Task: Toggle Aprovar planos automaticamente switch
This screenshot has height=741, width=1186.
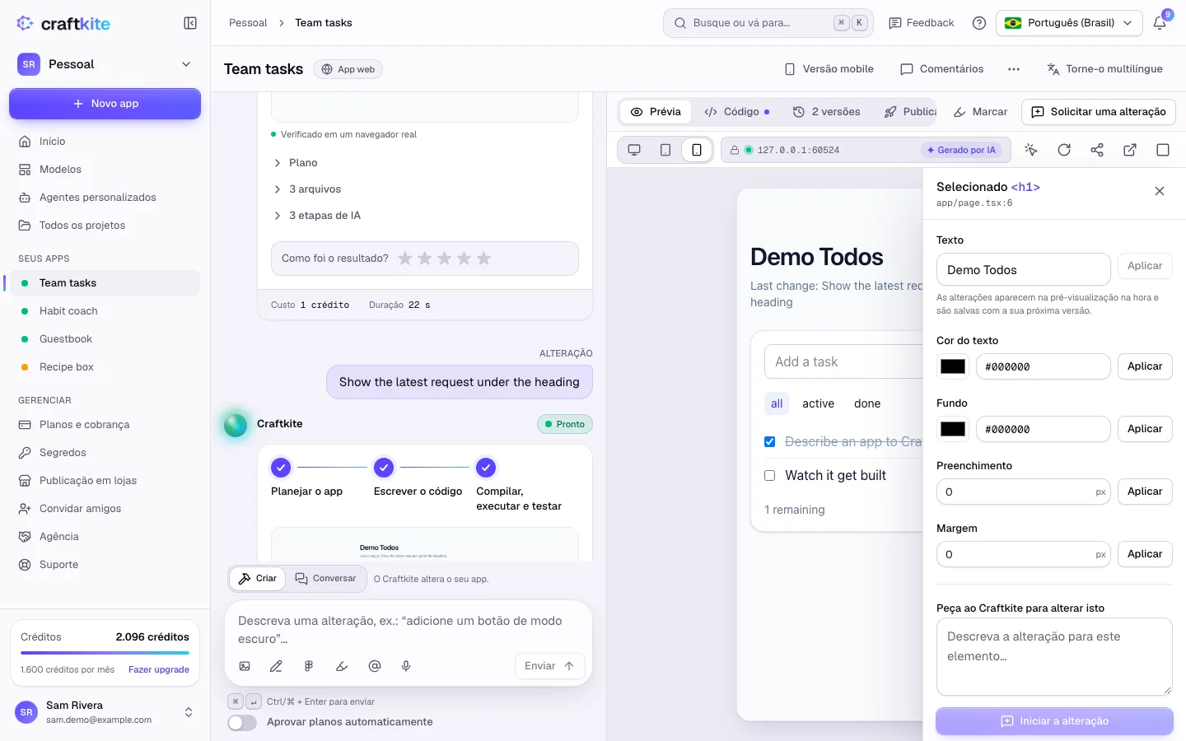Action: [x=242, y=722]
